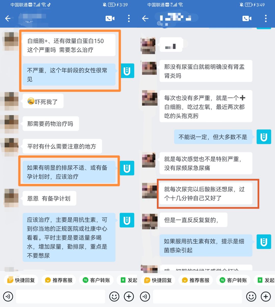Switch to voice input in left chat
Screen dimensions: 275x307
coord(8,297)
